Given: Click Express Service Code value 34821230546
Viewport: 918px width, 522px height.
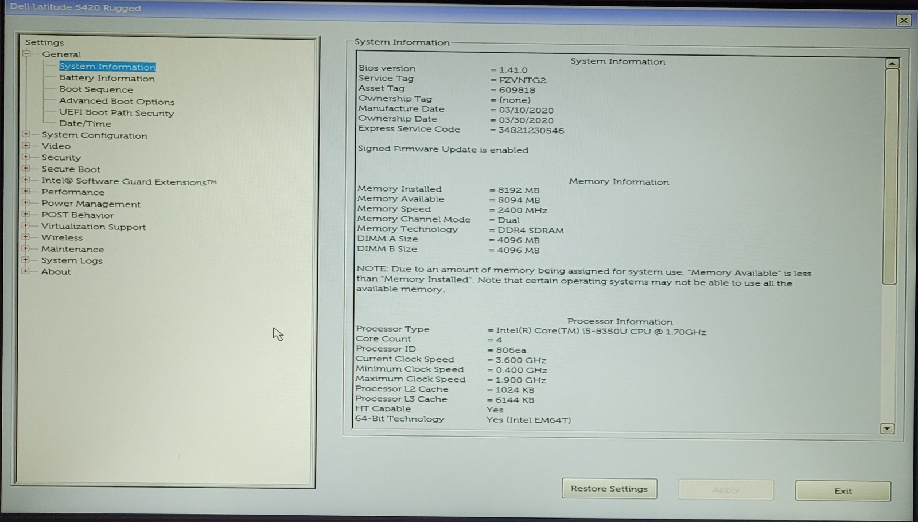Looking at the screenshot, I should [531, 130].
